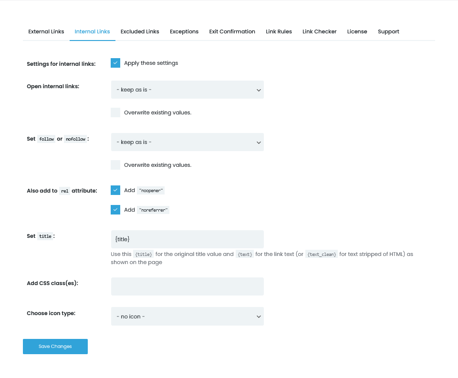Click the Set title input field
This screenshot has width=458, height=378.
coord(187,239)
